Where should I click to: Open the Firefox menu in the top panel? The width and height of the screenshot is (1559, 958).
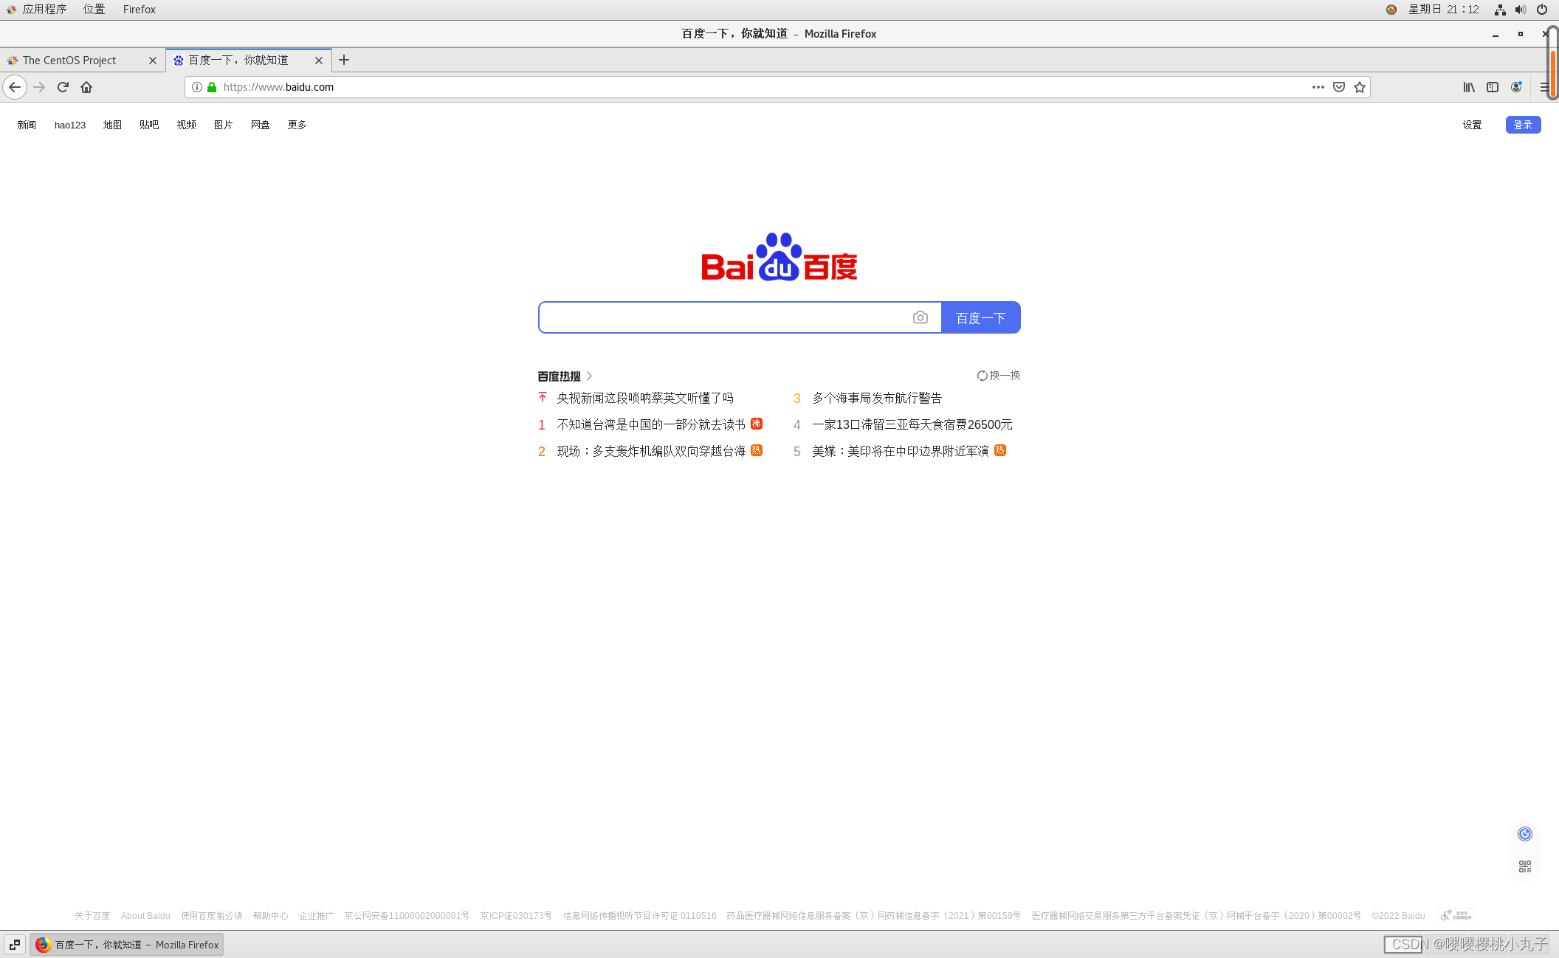140,10
